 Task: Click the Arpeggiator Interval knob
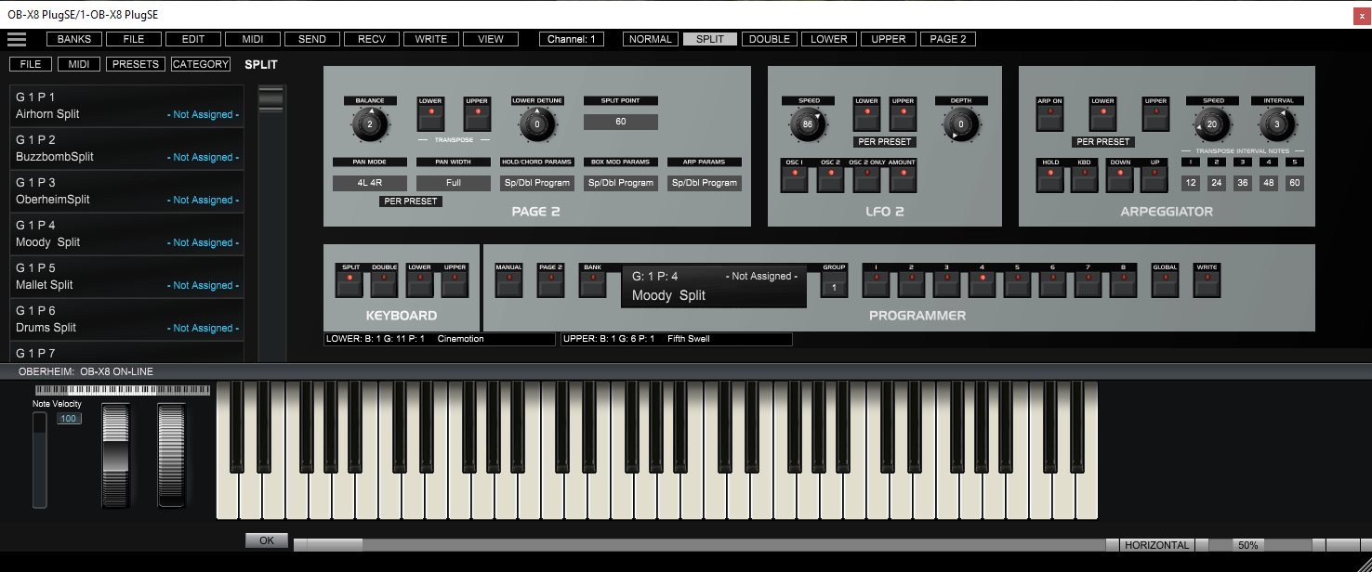1277,124
